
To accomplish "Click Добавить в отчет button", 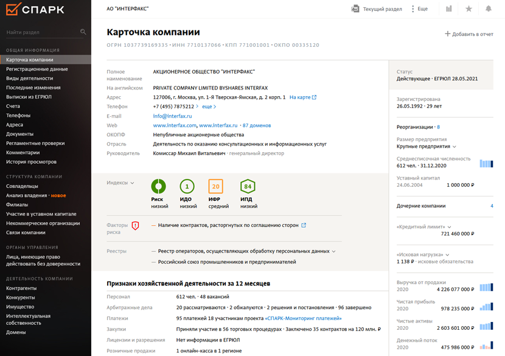I will (469, 34).
